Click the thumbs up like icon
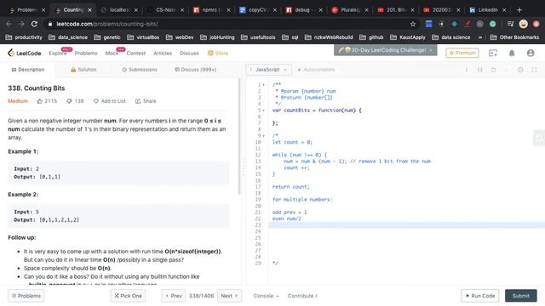Viewport: 545px width, 306px height. (x=40, y=101)
